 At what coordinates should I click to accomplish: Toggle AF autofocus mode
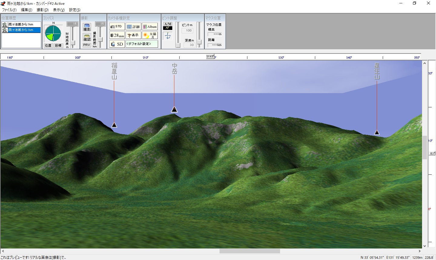tap(167, 28)
